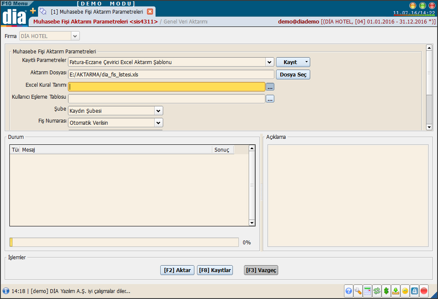Click the green download tray icon

[x=396, y=291]
